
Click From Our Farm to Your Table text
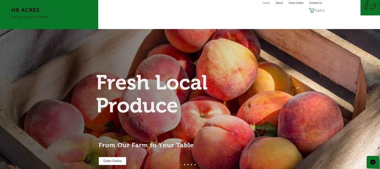click(146, 145)
